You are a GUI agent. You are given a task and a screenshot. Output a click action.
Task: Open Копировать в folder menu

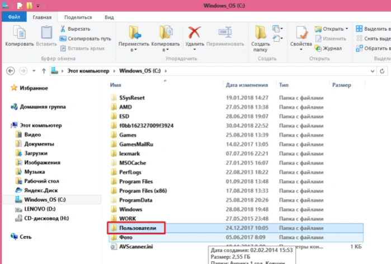(x=166, y=39)
